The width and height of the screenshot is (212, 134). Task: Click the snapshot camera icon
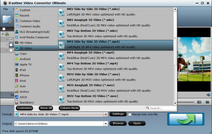tap(199, 102)
